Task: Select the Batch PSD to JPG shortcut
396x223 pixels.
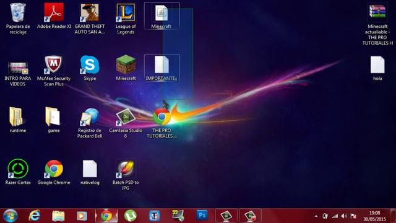Action: 126,168
